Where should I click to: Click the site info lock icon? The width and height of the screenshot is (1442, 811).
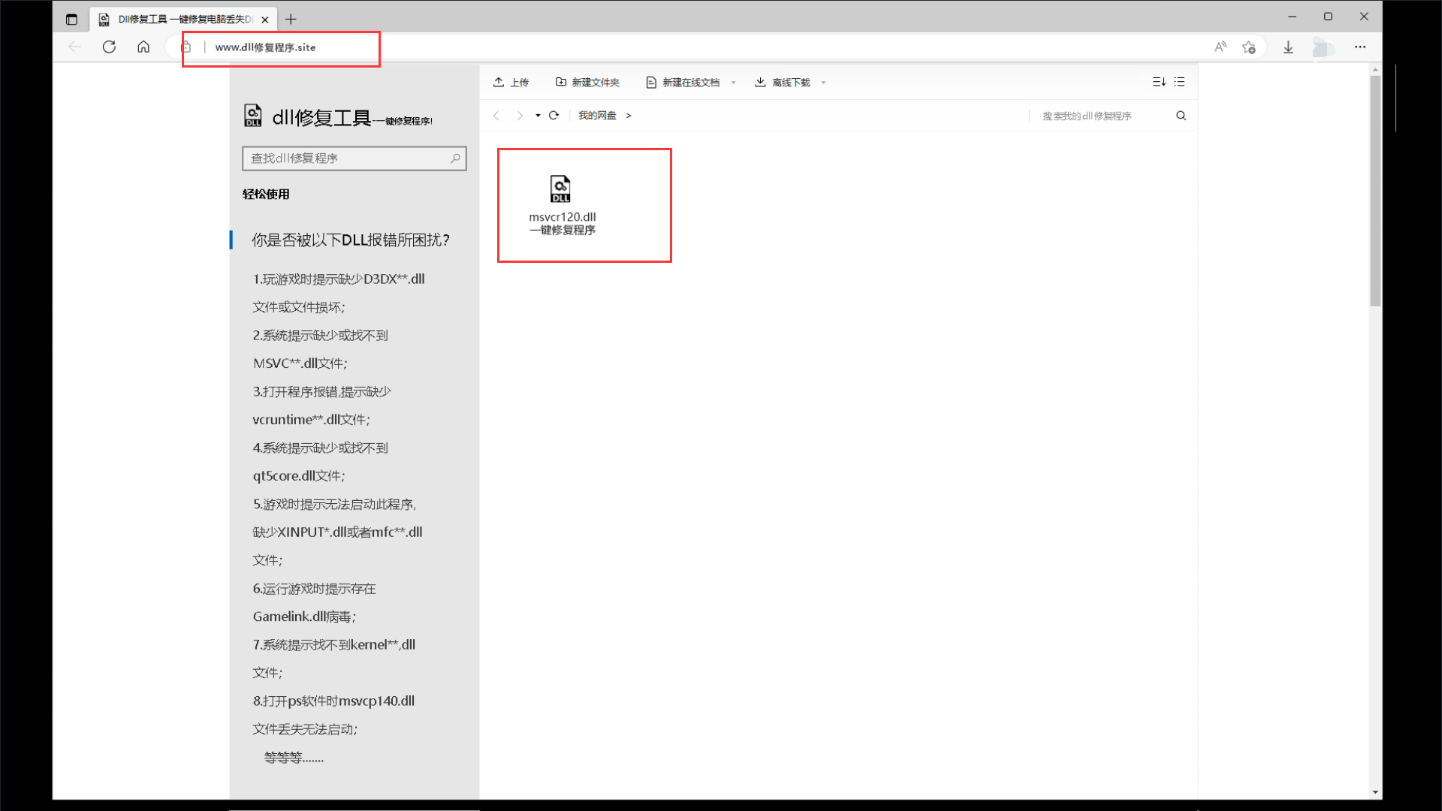point(186,47)
